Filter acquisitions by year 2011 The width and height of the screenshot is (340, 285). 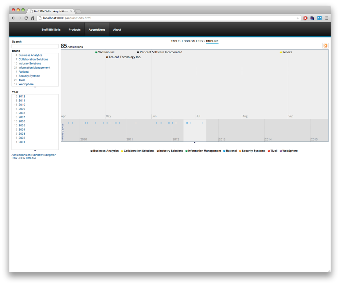[x=22, y=101]
